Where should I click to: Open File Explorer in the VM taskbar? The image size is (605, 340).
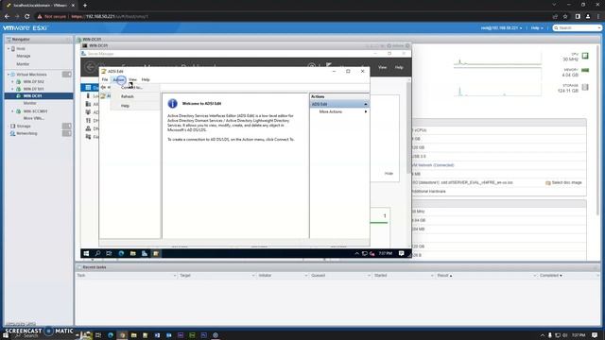132,253
